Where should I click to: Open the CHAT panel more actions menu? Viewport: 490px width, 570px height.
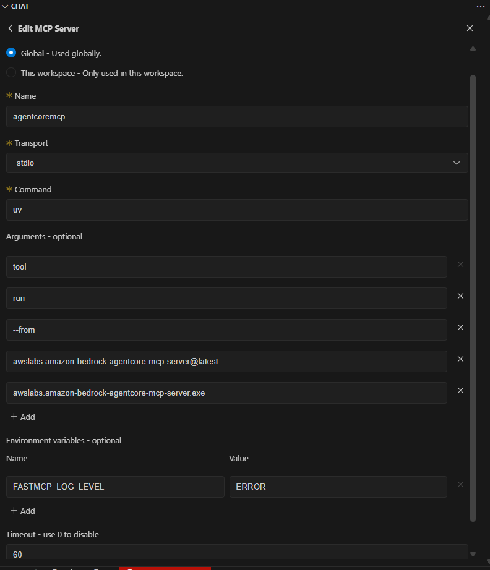[481, 6]
